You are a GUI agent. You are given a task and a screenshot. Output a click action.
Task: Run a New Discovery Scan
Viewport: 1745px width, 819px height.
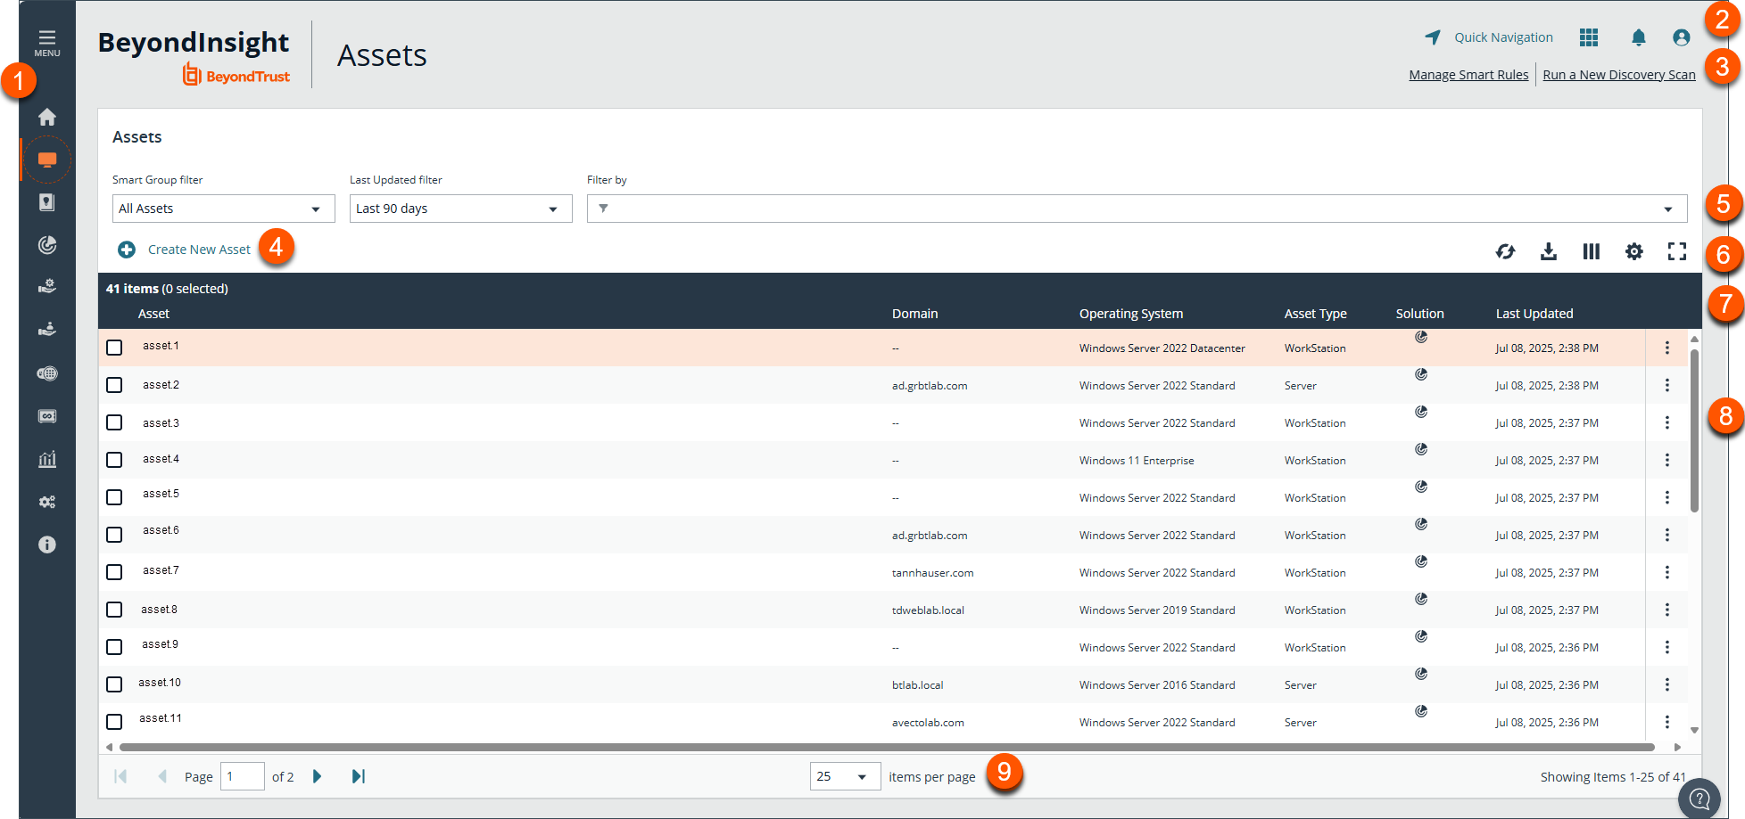1619,75
